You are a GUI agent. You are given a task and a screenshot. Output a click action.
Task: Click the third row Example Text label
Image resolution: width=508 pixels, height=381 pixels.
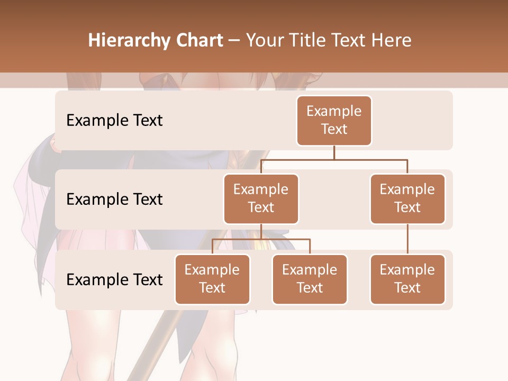(114, 280)
